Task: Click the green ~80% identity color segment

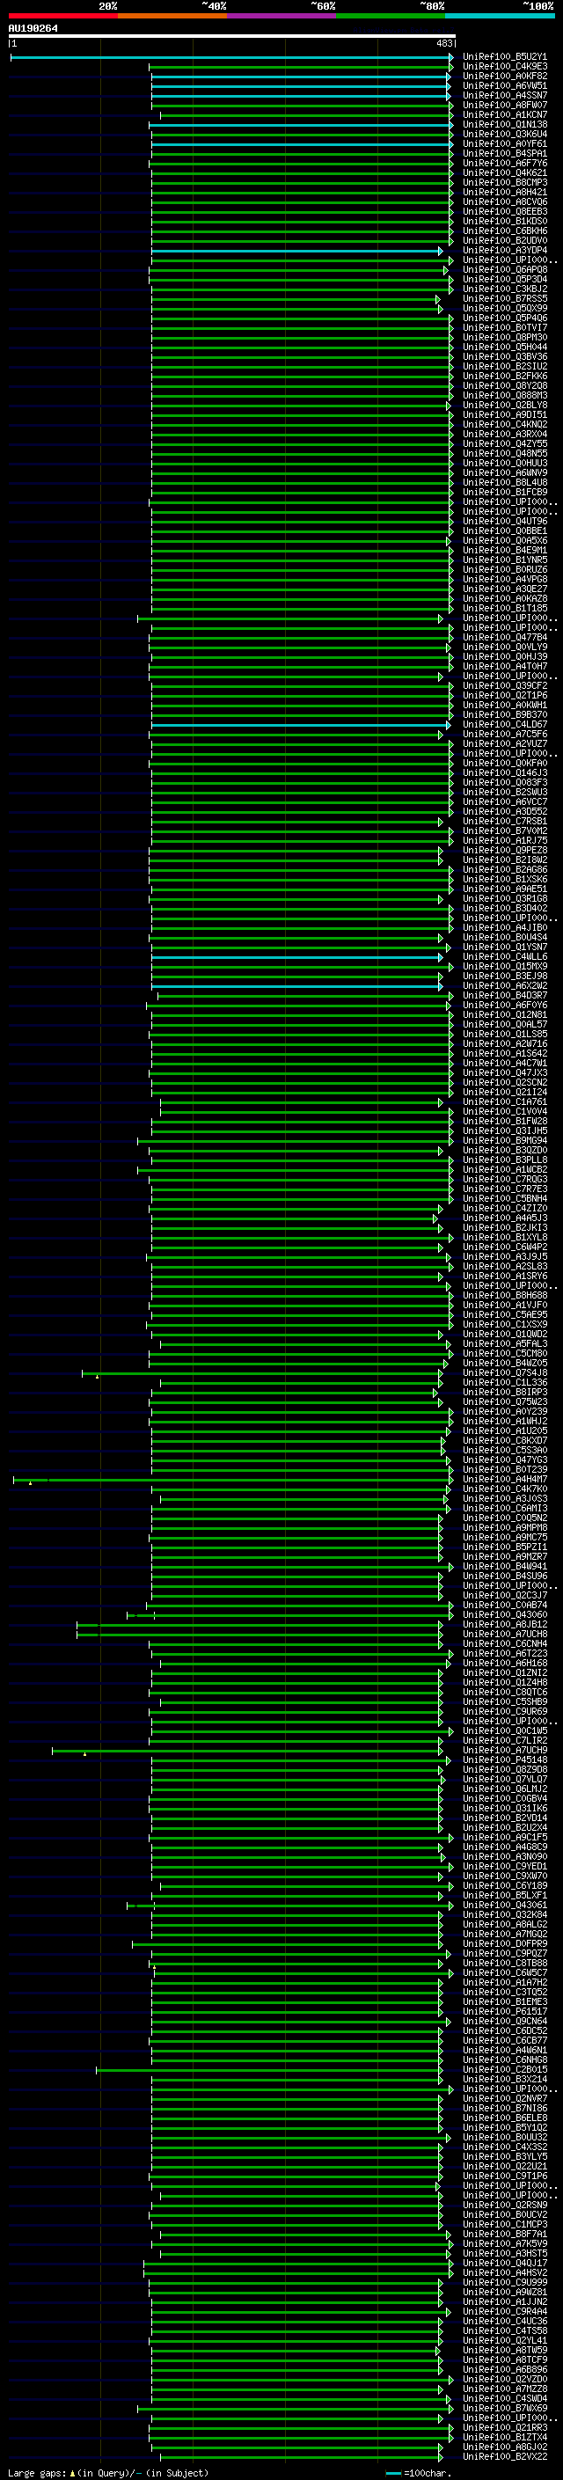Action: click(x=390, y=16)
